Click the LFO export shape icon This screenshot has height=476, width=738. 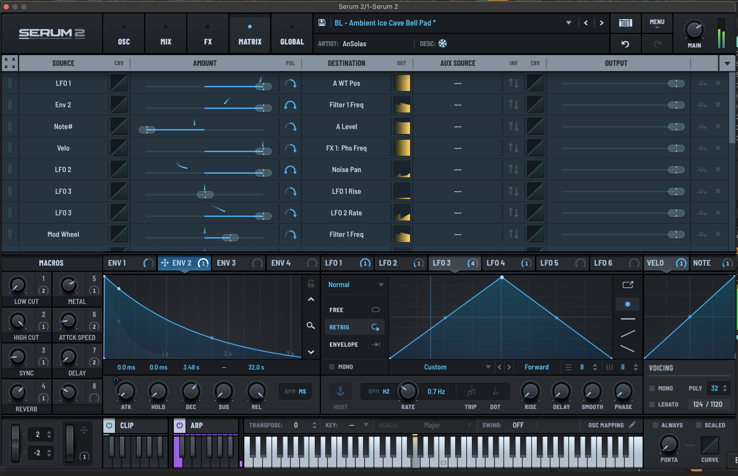(628, 285)
